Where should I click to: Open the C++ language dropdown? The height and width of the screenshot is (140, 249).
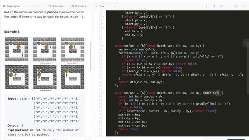[x=106, y=6]
